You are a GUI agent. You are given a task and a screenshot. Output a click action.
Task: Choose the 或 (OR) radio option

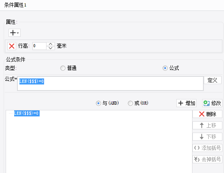click(x=130, y=103)
